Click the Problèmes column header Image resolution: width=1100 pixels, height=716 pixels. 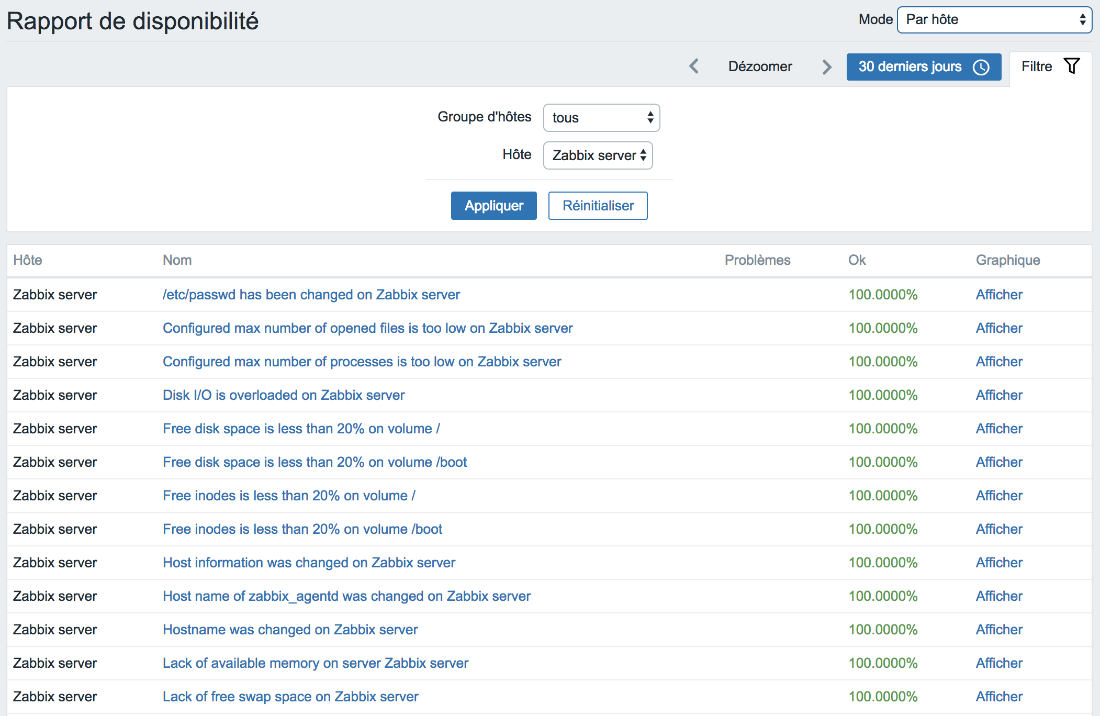click(757, 260)
